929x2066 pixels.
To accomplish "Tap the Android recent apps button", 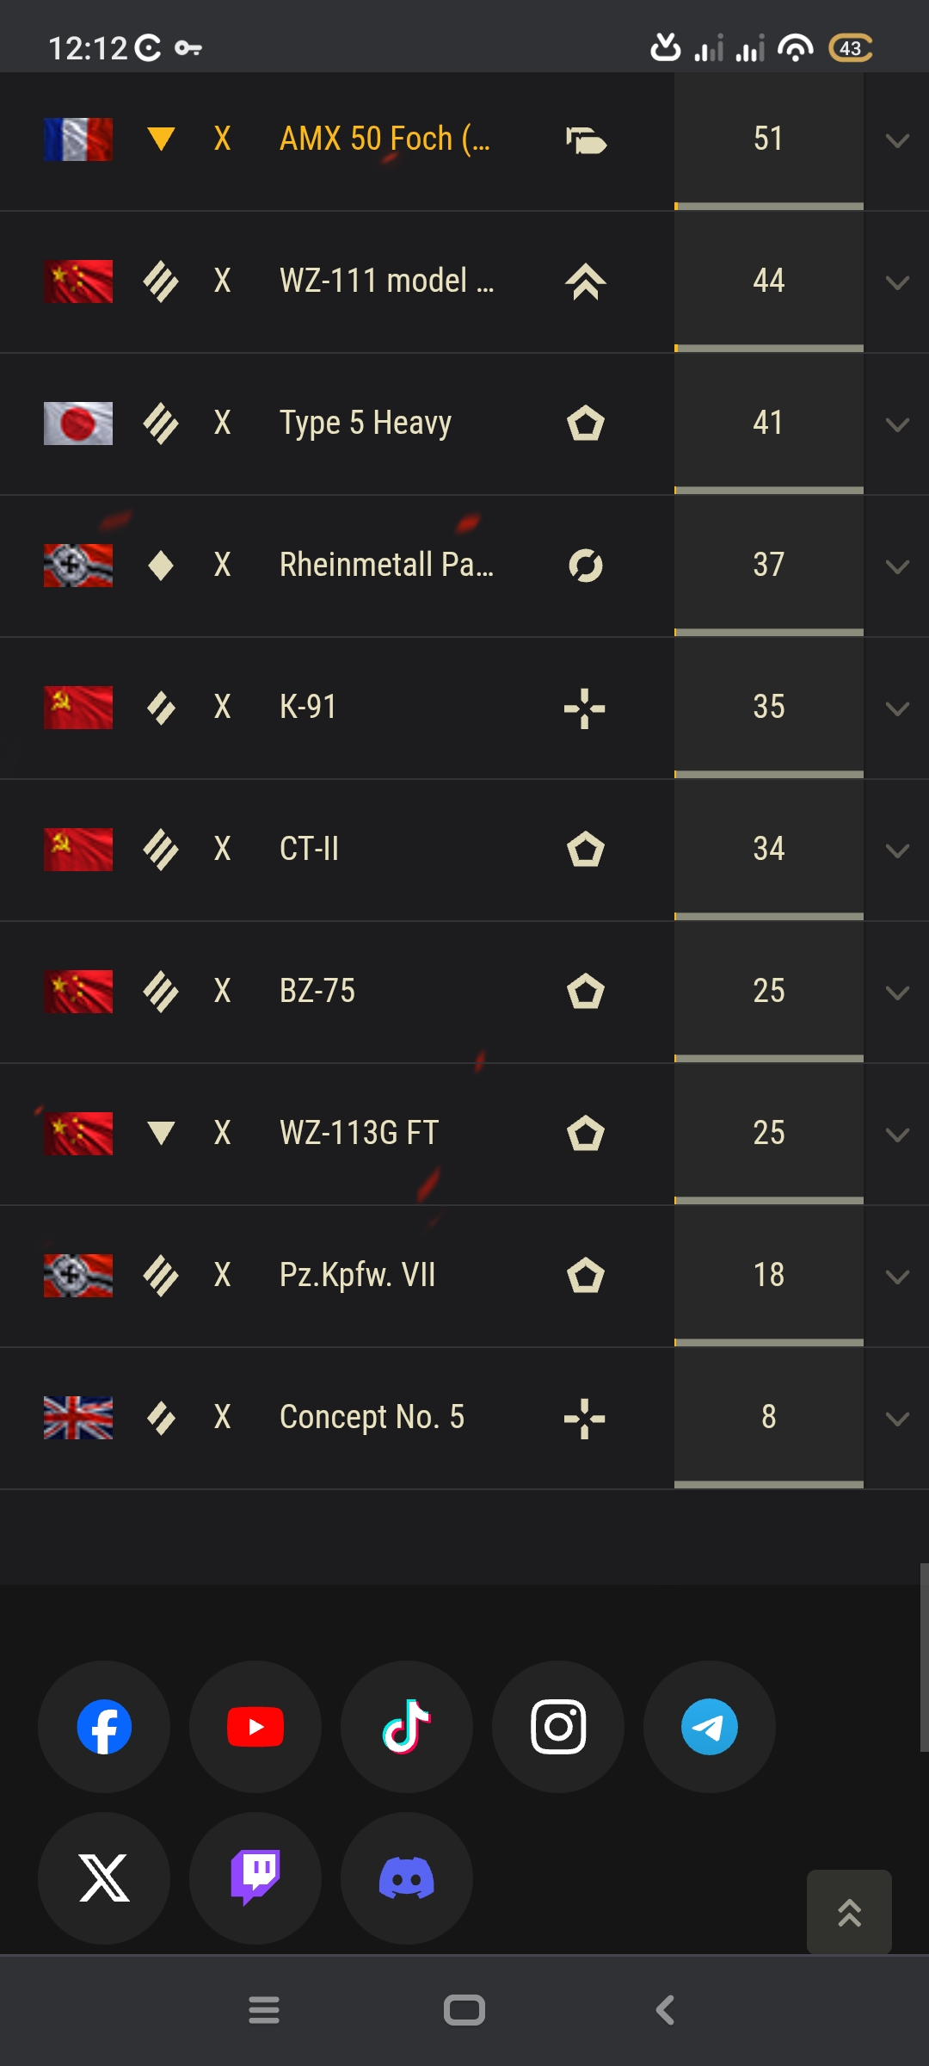I will tap(264, 2010).
